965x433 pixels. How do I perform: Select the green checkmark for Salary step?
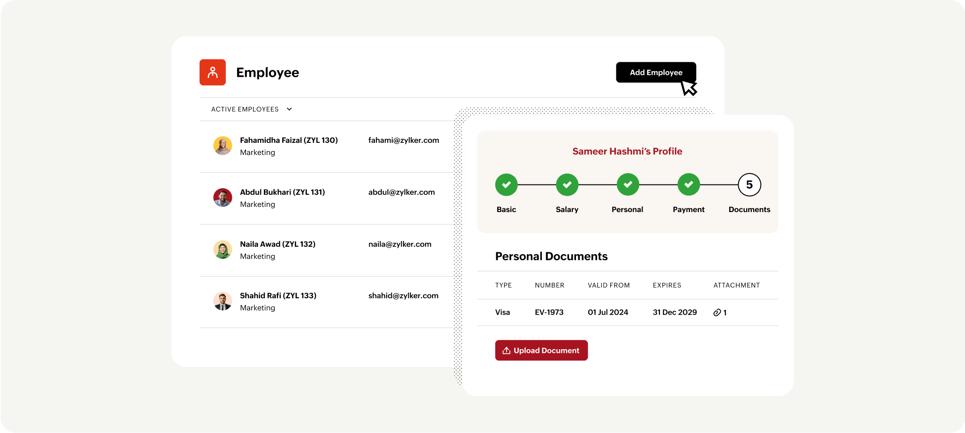click(x=567, y=184)
